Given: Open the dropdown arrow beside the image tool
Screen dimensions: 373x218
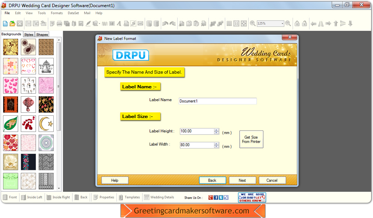Looking at the screenshot, I should [100, 23].
